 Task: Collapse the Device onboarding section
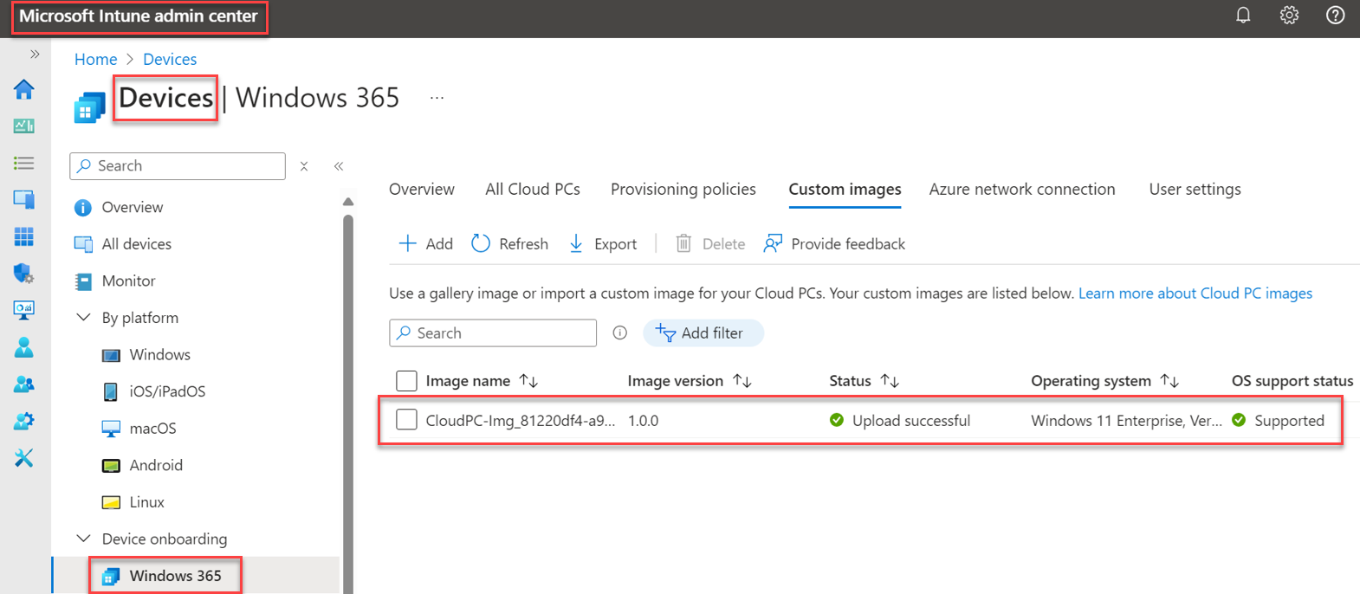(x=83, y=539)
